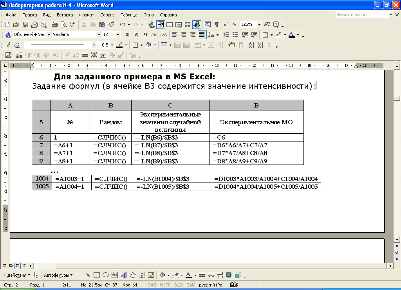Open print preview
This screenshot has height=290, width=401.
(x=63, y=25)
